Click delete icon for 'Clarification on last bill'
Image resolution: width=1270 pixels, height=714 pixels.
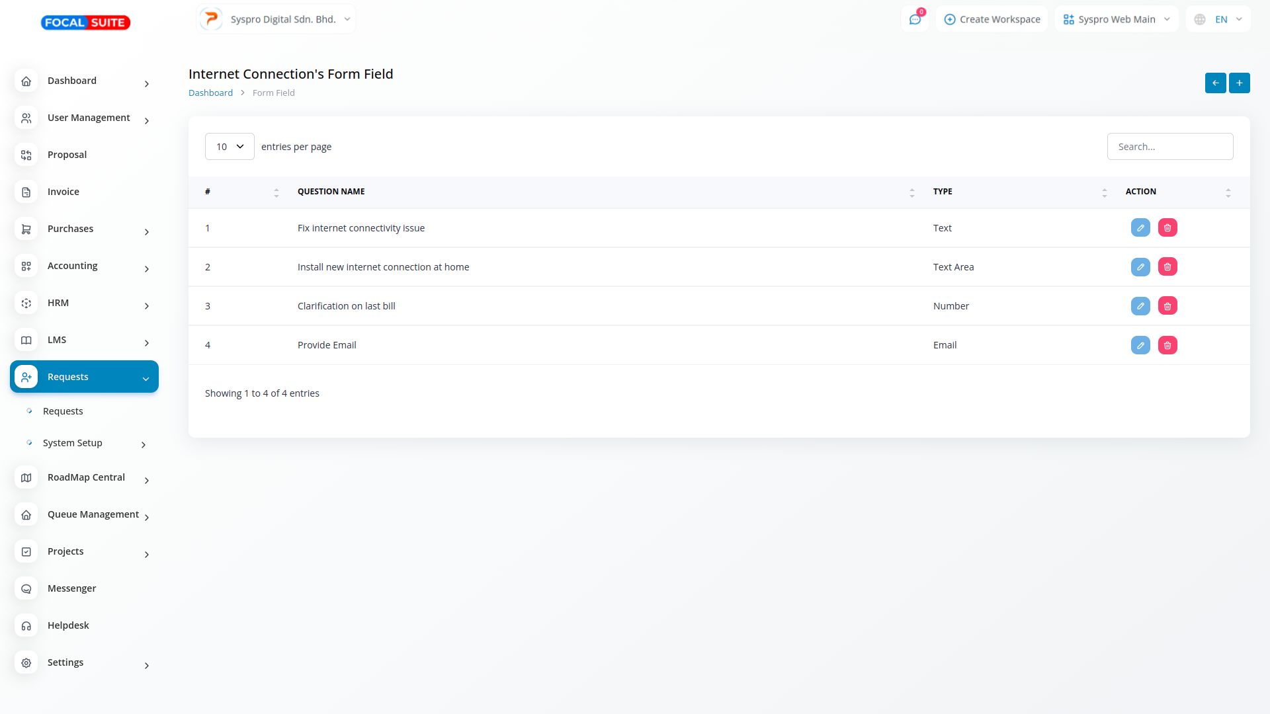[1167, 306]
